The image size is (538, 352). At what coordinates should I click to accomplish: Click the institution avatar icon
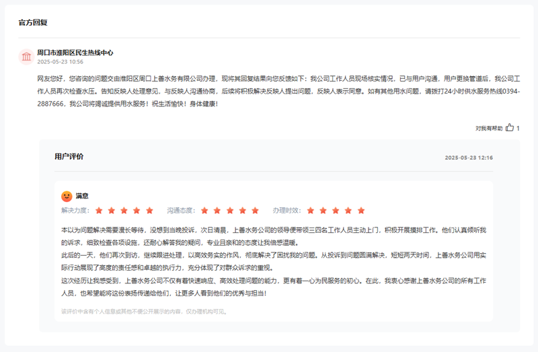point(26,57)
